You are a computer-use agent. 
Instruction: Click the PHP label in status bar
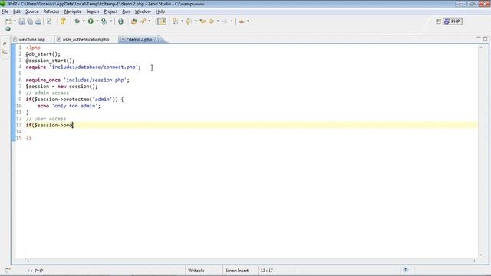(39, 271)
